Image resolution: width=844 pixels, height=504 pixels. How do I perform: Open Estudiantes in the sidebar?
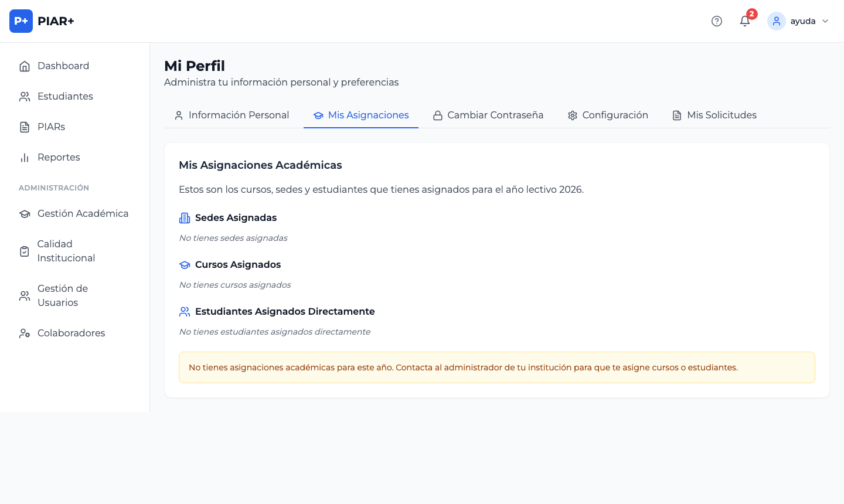[x=65, y=97]
